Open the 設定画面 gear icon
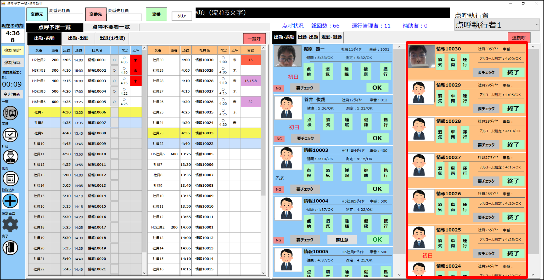This screenshot has height=280, width=544. tap(10, 224)
